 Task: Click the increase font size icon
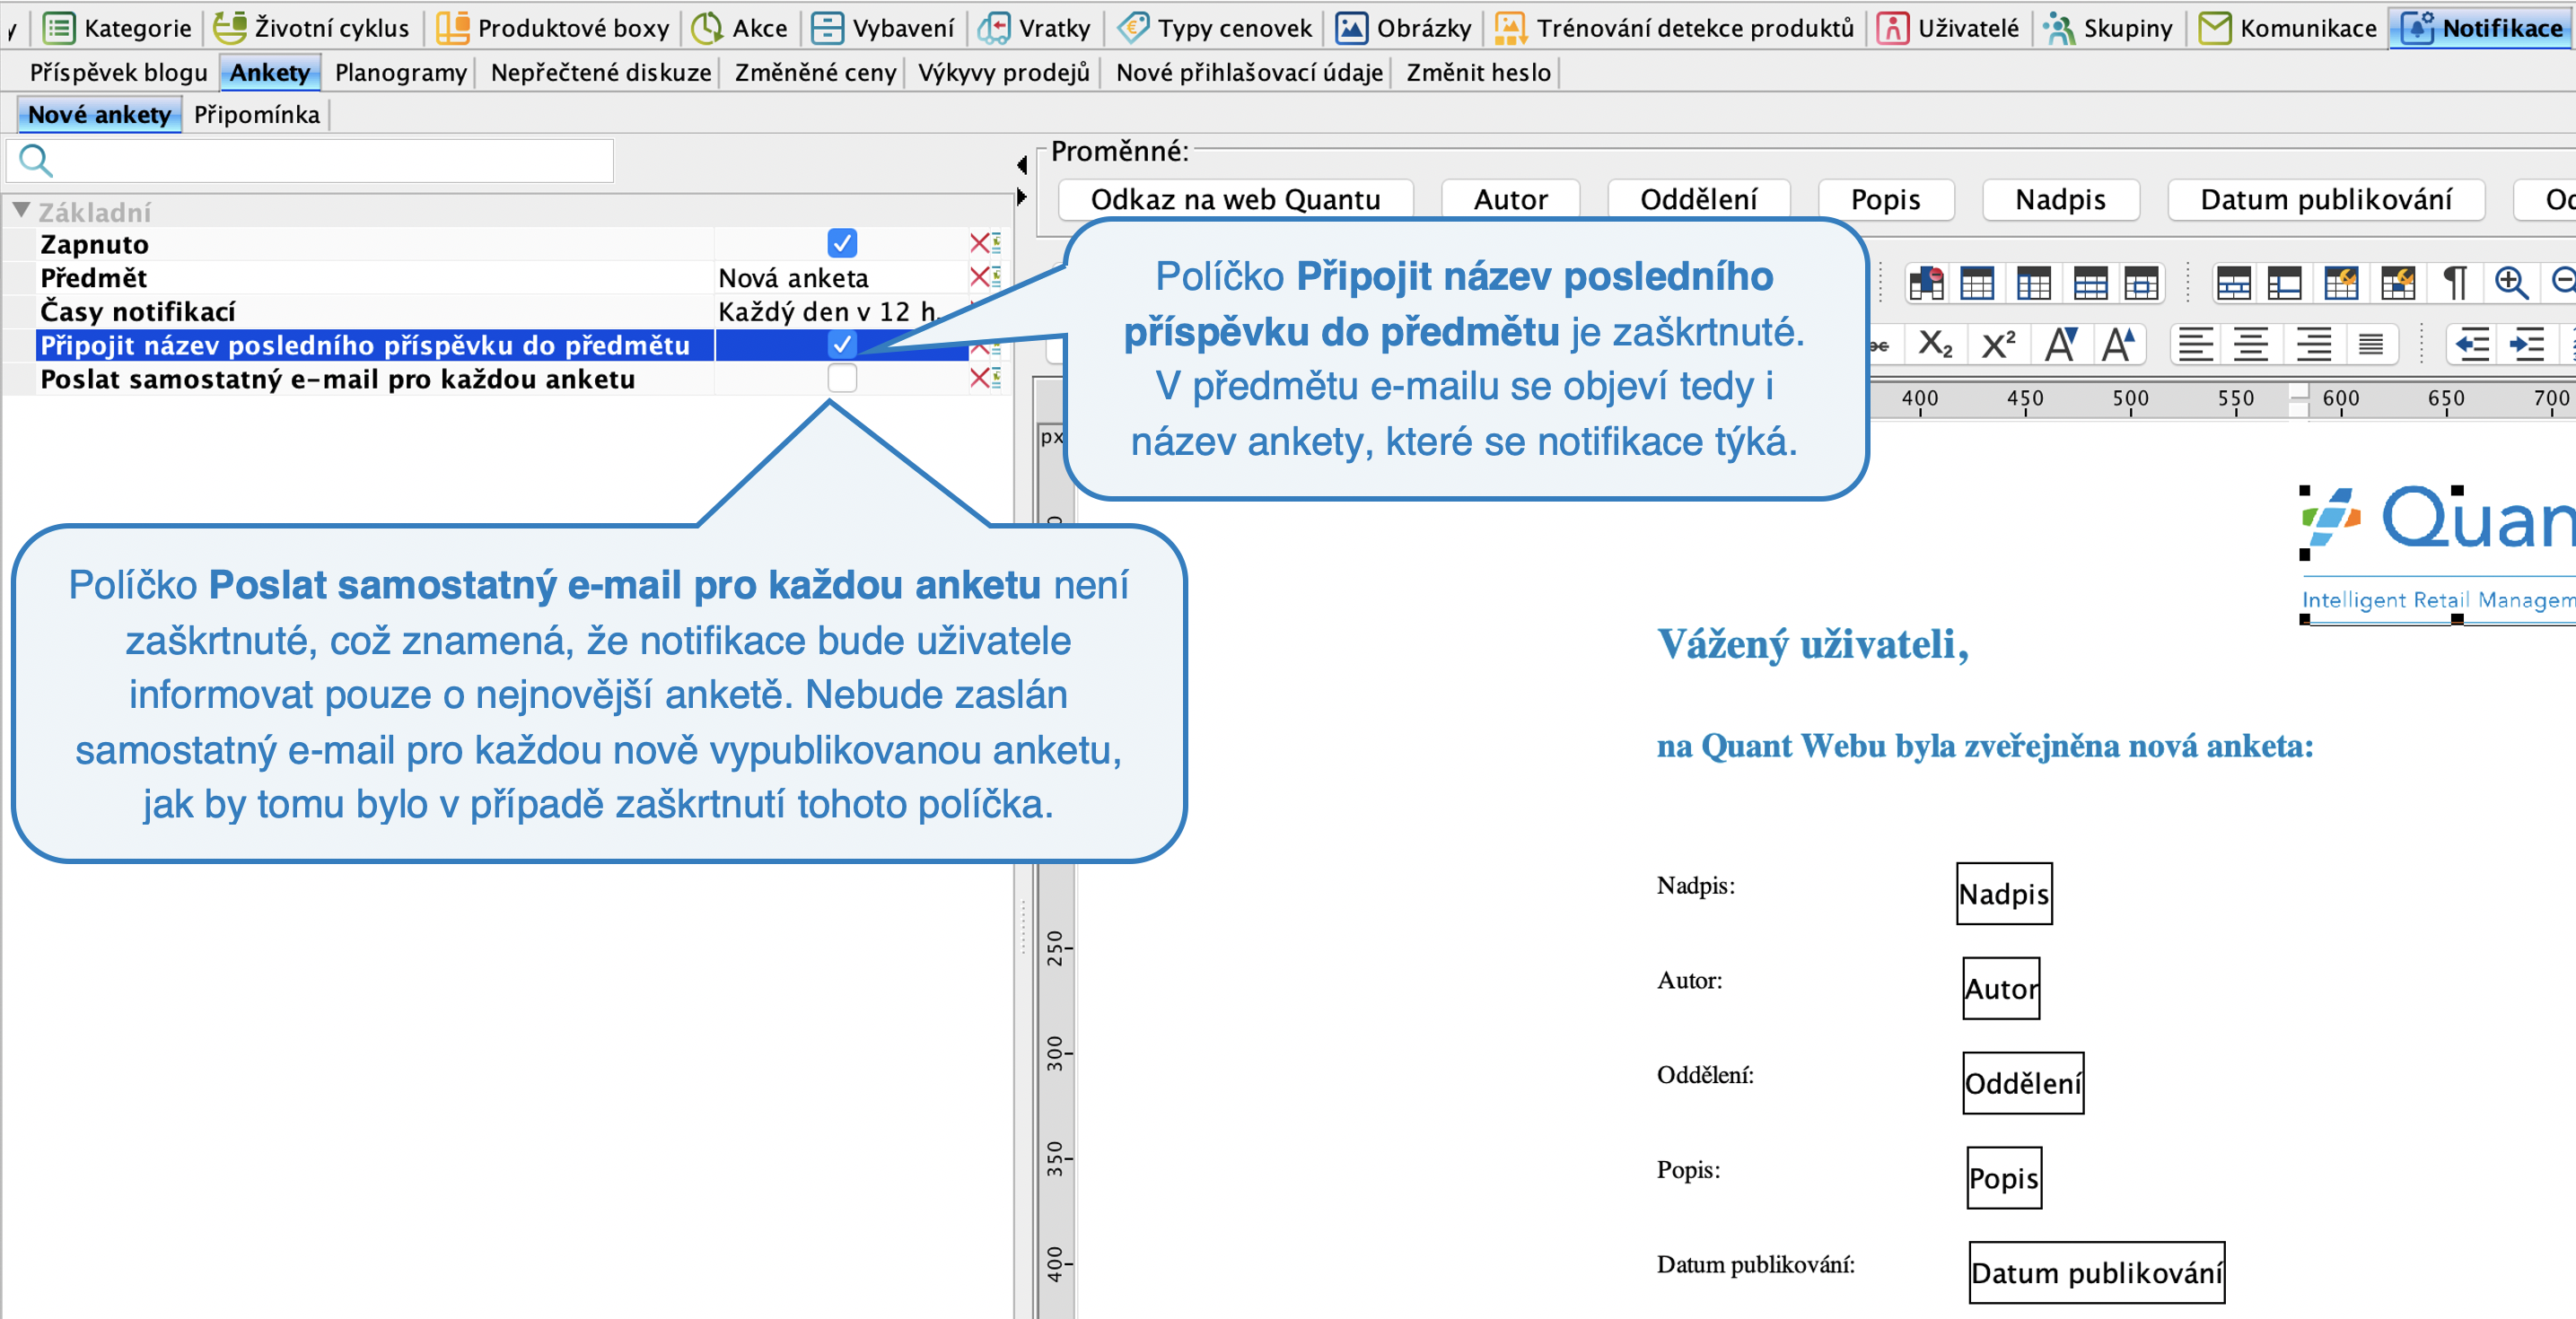tap(2118, 345)
